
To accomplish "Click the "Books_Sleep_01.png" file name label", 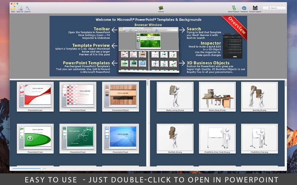I will (x=217, y=110).
